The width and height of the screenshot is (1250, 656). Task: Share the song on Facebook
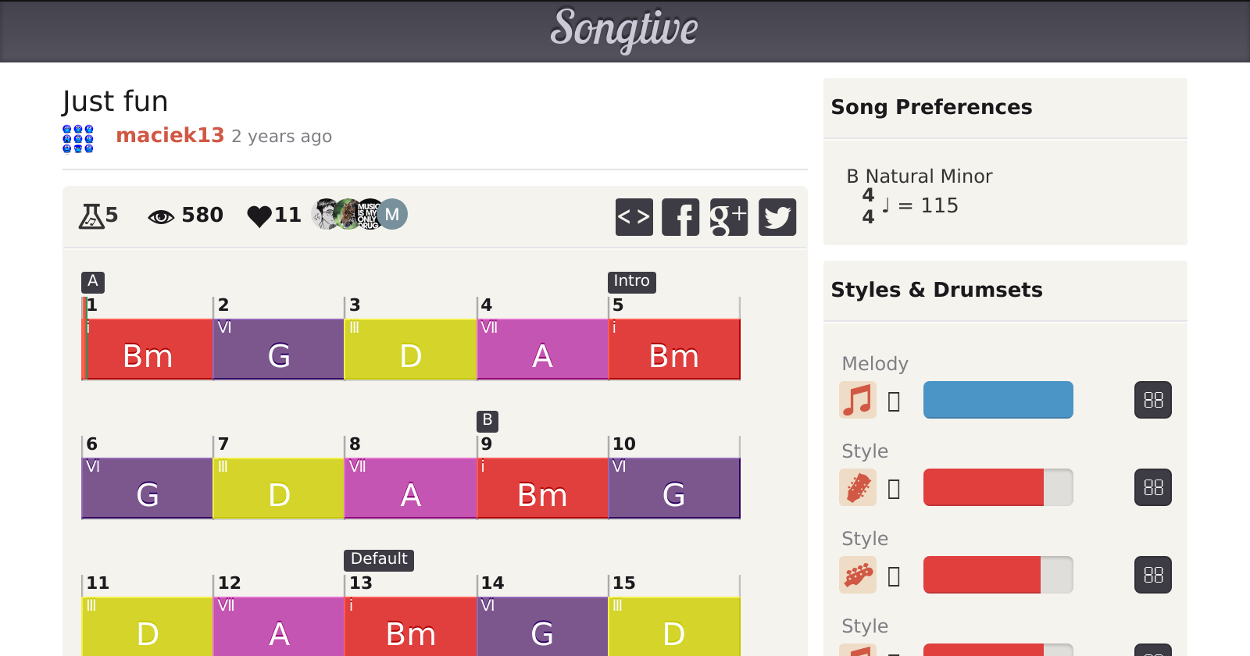pos(680,217)
